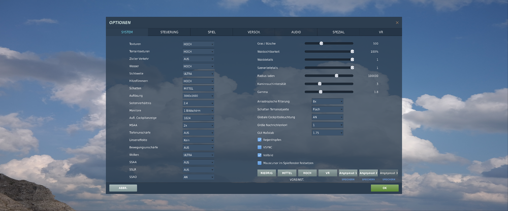
Task: Switch to the VR tab
Action: (380, 32)
